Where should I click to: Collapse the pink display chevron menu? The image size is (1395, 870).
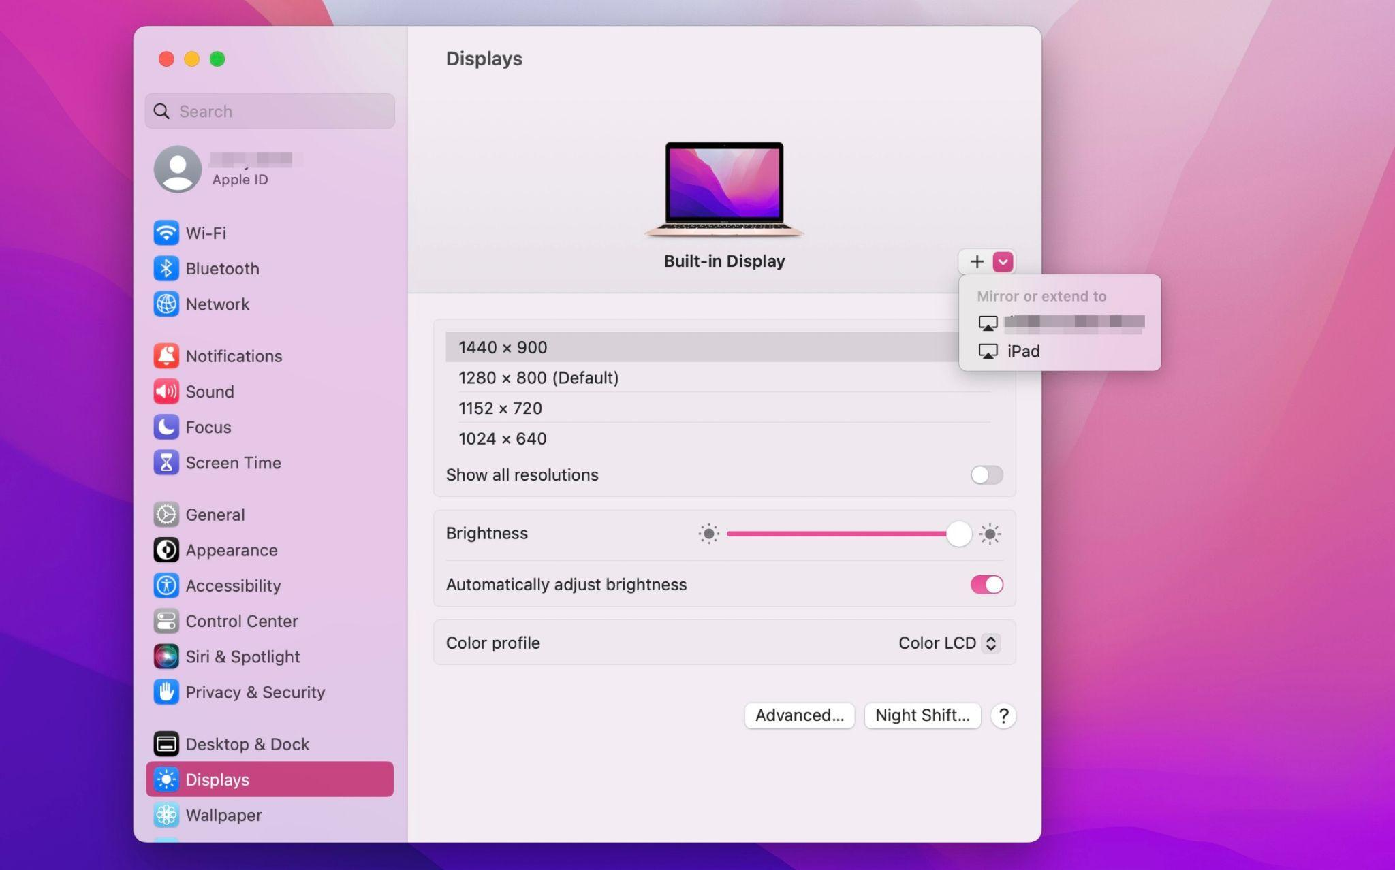pos(1003,261)
